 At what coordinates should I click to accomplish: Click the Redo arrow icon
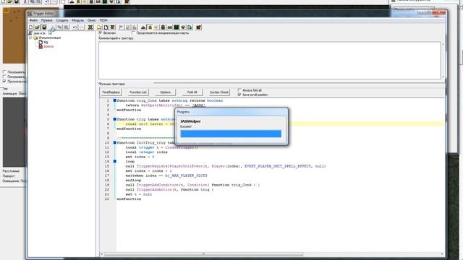click(x=82, y=27)
